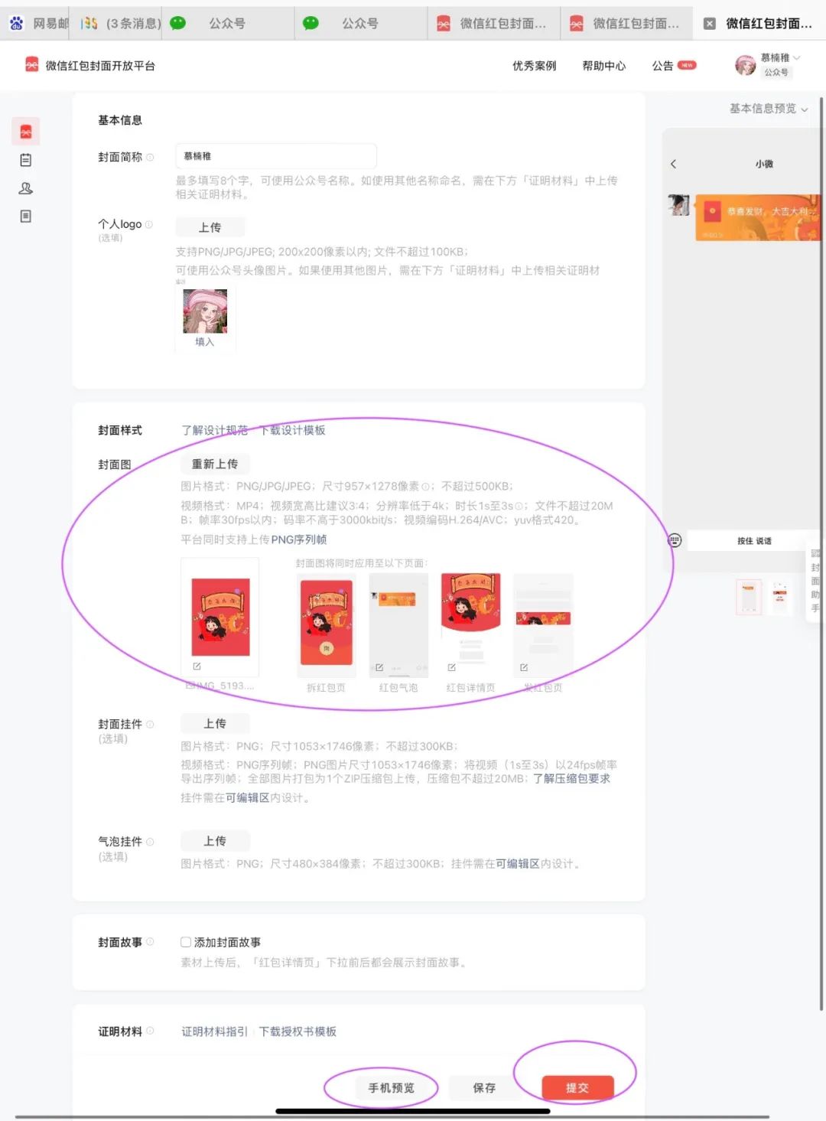Screen dimensions: 826x1121
Task: Click the 封面简称 text input field
Action: (275, 156)
